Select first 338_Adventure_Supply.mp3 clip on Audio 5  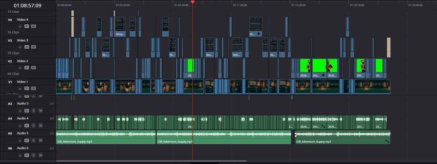coord(106,137)
